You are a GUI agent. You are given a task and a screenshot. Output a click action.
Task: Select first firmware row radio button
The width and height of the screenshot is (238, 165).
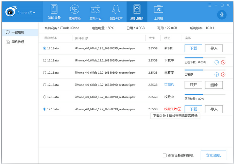(45, 48)
